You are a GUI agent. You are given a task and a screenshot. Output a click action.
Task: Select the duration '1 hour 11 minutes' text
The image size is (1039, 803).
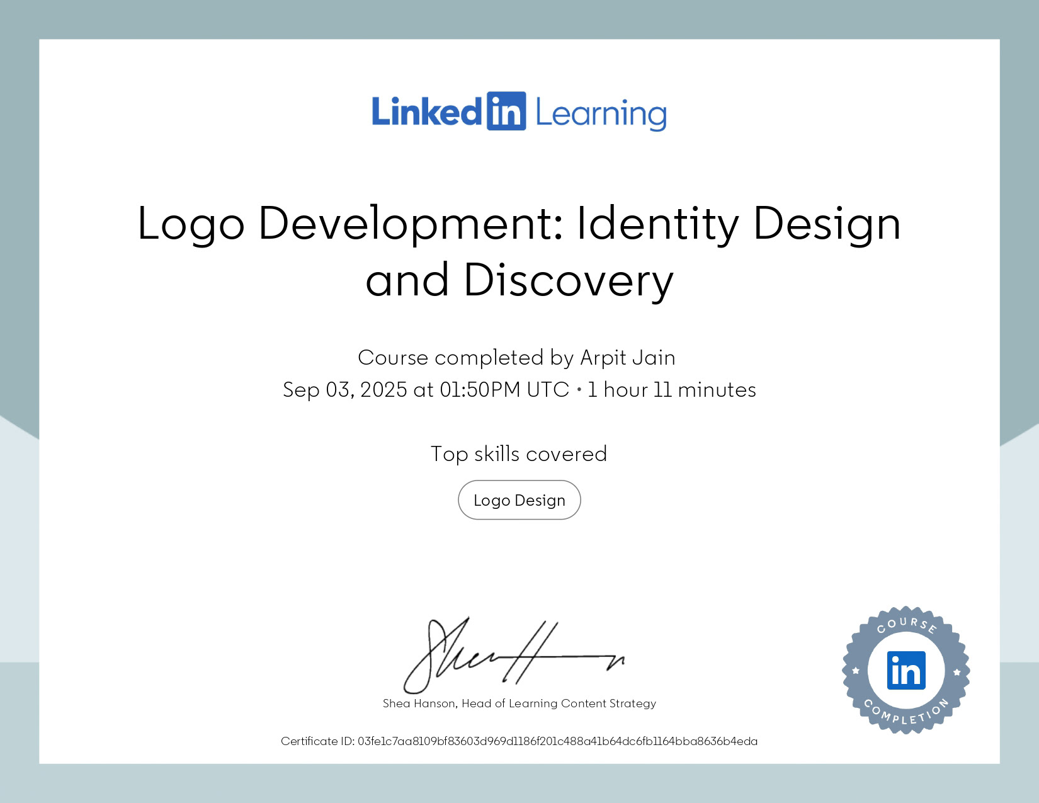pyautogui.click(x=672, y=390)
